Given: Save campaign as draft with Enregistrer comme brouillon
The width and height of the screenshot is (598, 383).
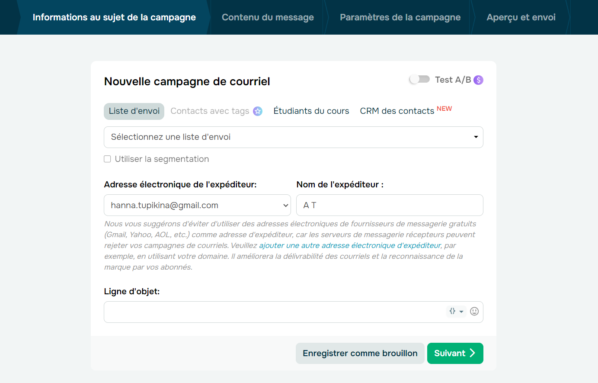Looking at the screenshot, I should point(360,353).
